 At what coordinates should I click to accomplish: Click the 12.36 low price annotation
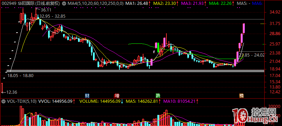tap(12, 92)
